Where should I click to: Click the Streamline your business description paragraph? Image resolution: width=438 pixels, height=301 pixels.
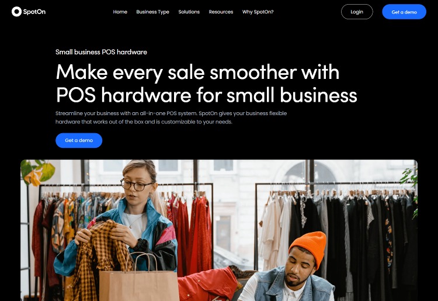click(171, 117)
